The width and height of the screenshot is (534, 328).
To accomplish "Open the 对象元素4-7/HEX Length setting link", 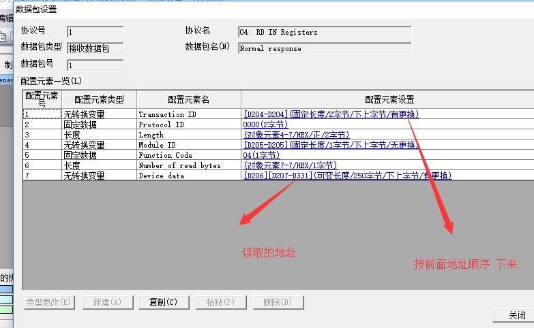I will pos(296,135).
